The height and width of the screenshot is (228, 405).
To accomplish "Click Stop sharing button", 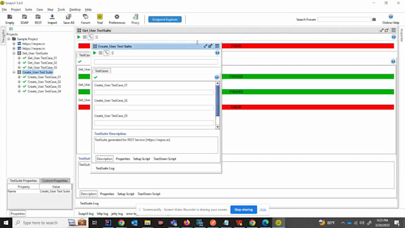I will (x=244, y=210).
